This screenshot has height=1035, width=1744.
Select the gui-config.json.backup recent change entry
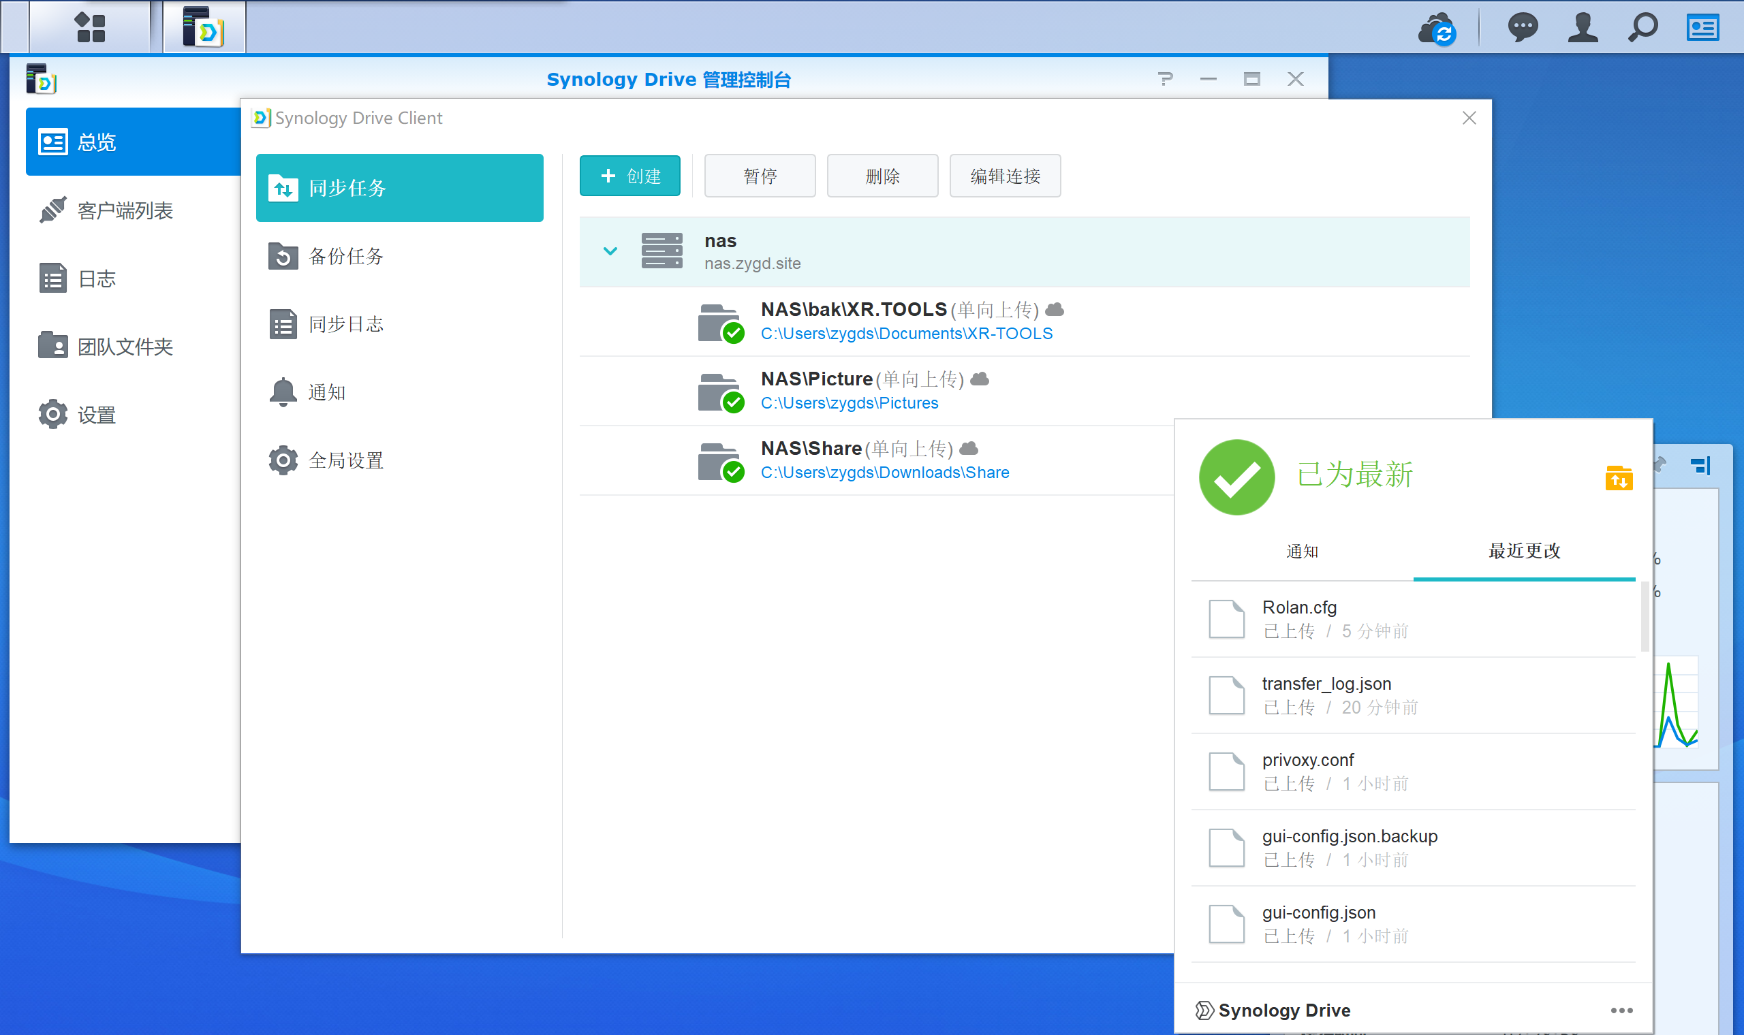coord(1414,847)
